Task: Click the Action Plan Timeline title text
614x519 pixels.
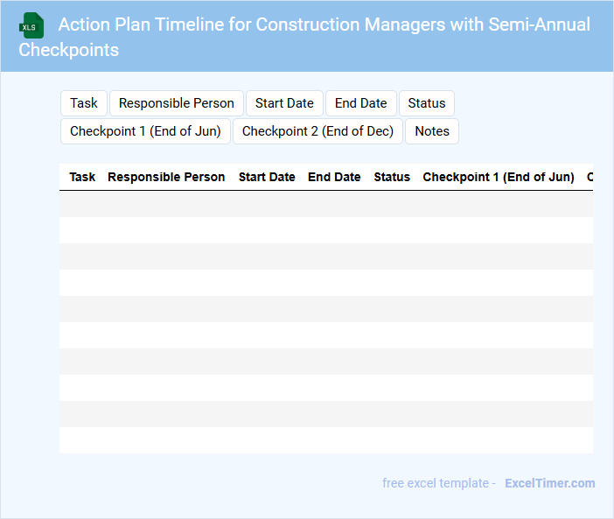Action: (x=324, y=25)
